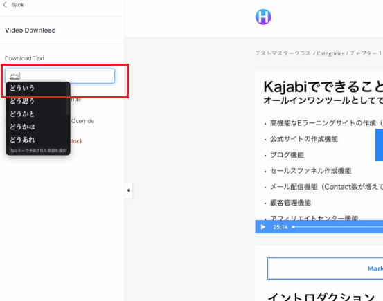Click the red Block link text
This screenshot has height=301, width=383.
76,141
